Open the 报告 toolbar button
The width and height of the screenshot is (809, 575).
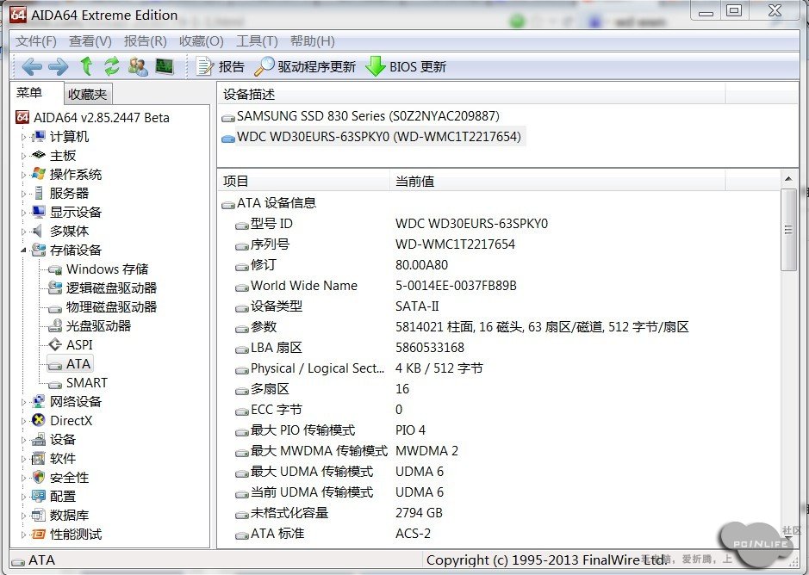pos(221,66)
